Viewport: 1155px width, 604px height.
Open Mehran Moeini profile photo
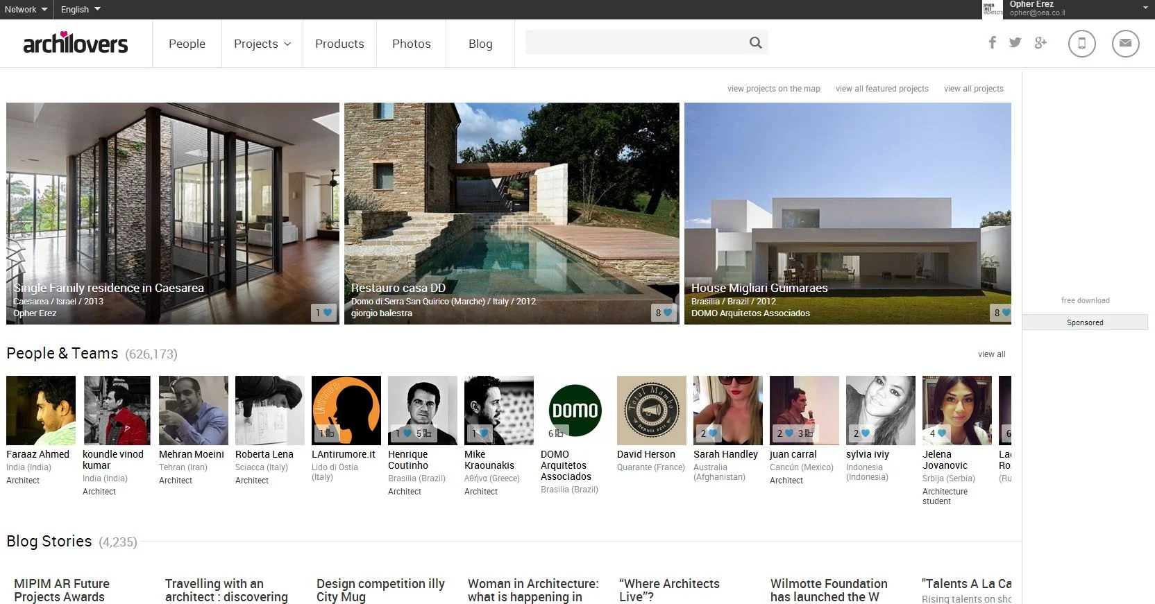coord(194,411)
